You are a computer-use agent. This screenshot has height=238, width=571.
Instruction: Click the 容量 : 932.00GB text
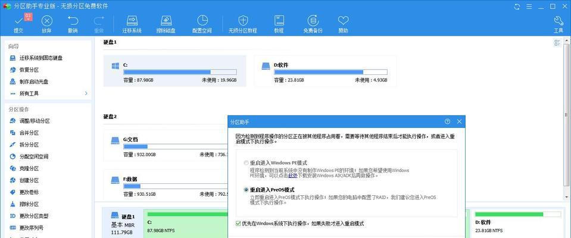click(x=139, y=154)
